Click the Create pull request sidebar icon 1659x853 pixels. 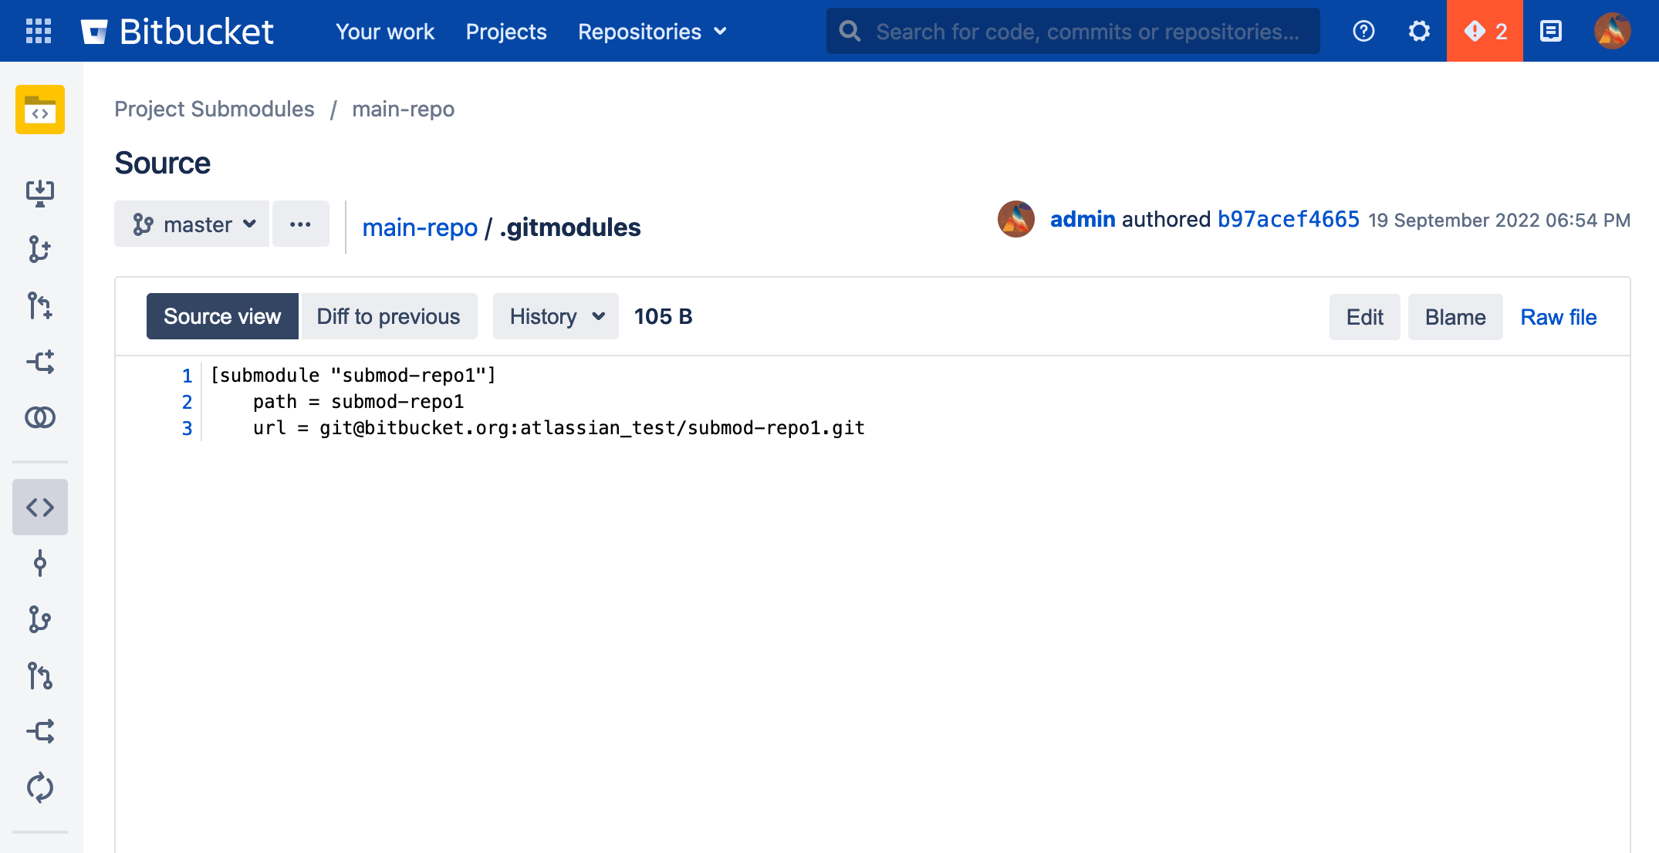click(x=40, y=305)
